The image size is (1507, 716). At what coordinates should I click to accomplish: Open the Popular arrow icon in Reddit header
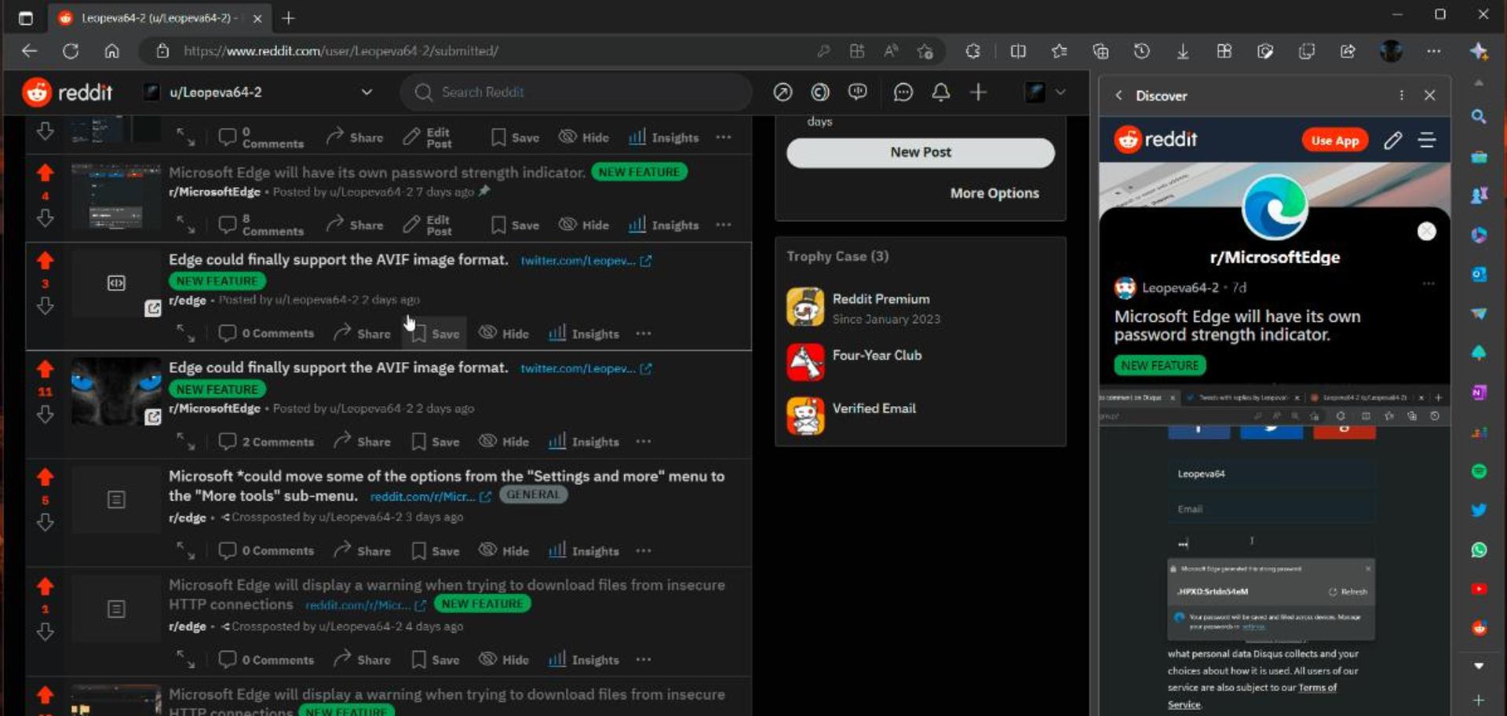point(783,93)
